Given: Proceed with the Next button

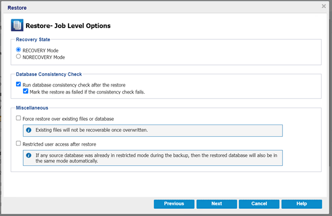Looking at the screenshot, I should click(x=217, y=204).
